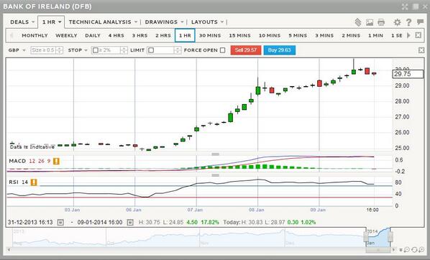This screenshot has width=430, height=260.
Task: Open the 1 HR interval dropdown
Action: pyautogui.click(x=51, y=22)
